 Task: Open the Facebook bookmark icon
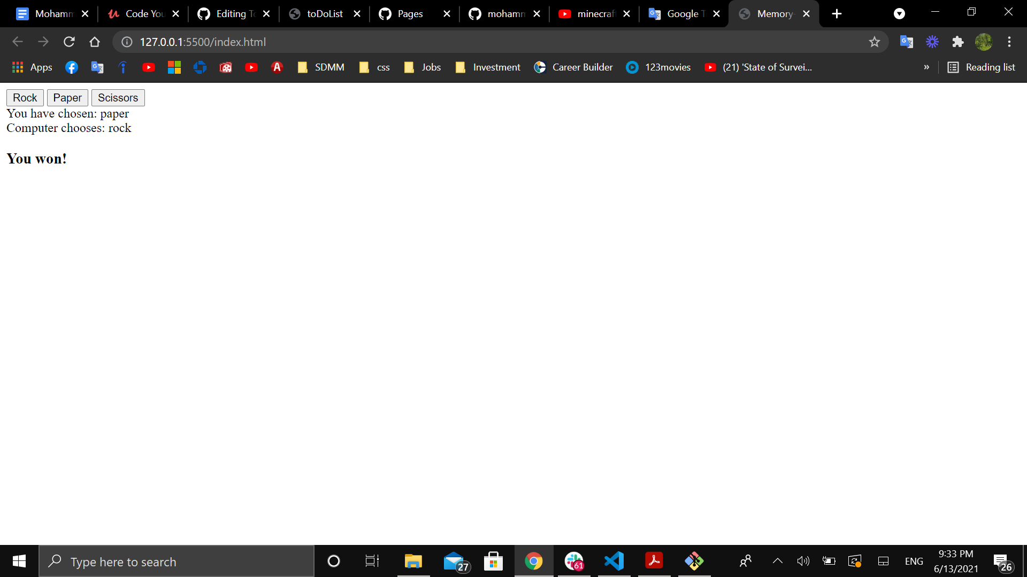pos(72,67)
